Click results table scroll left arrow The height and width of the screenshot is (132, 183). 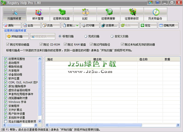pyautogui.click(x=47, y=125)
